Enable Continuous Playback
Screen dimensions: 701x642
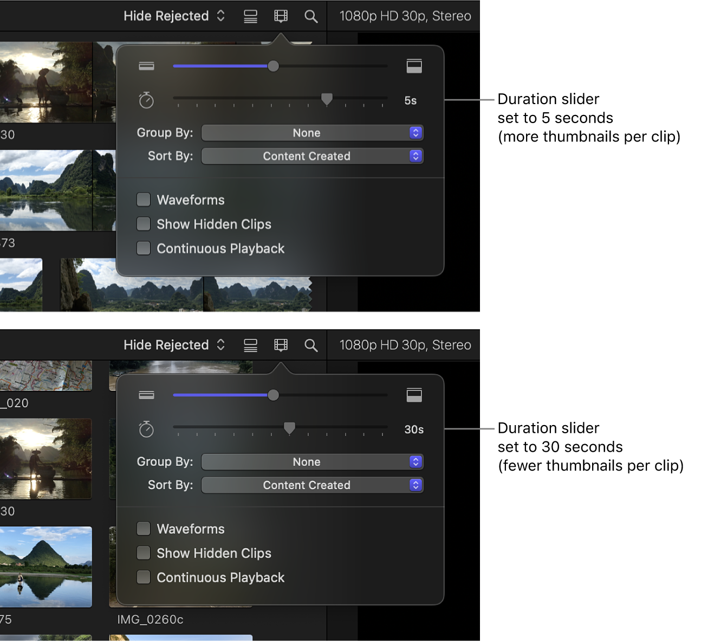(144, 248)
